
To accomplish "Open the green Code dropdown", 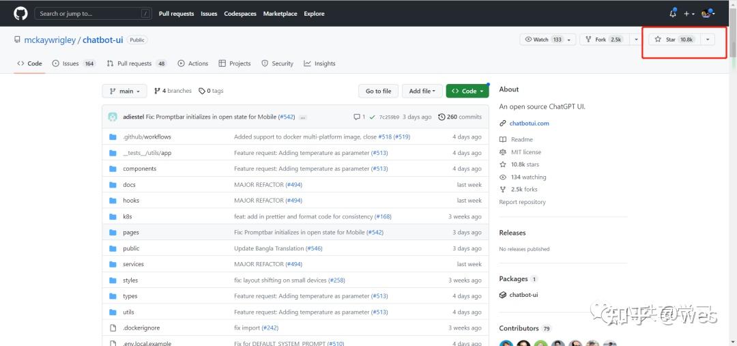I will (x=467, y=91).
